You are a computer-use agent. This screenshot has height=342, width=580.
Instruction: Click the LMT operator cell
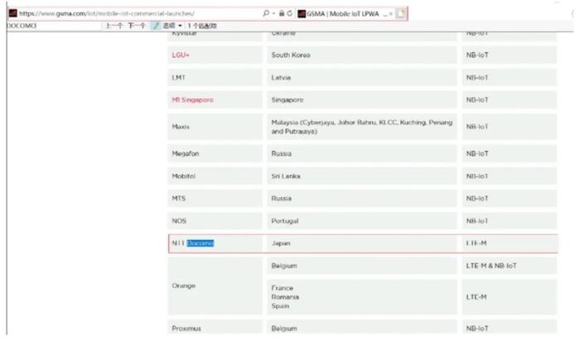coord(215,78)
